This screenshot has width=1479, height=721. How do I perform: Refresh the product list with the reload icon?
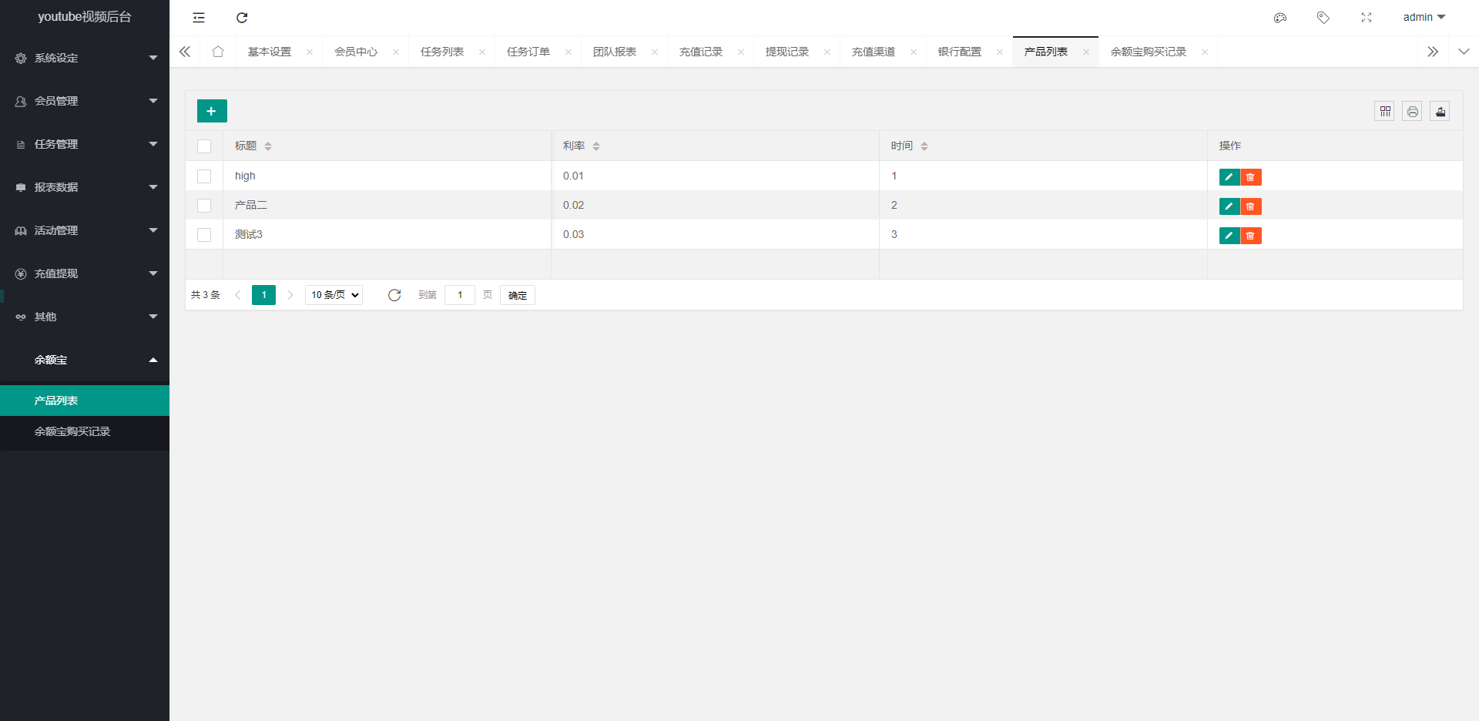394,295
